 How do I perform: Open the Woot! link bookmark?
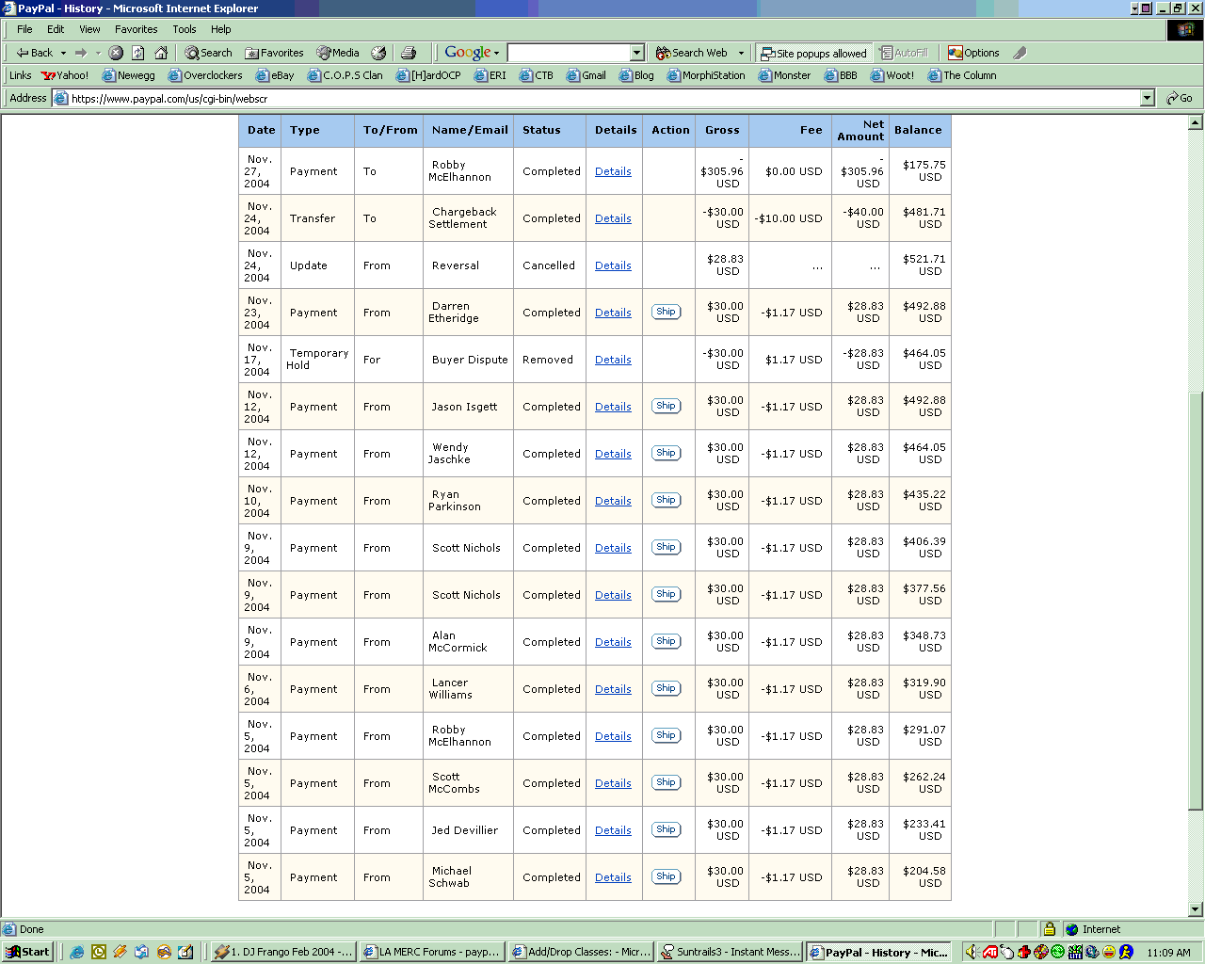pos(892,75)
